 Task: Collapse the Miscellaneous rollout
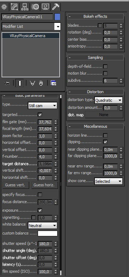[x=95, y=126]
